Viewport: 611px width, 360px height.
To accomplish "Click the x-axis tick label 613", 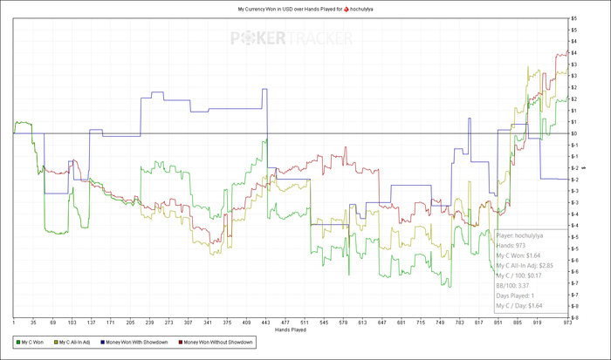I will coord(363,323).
